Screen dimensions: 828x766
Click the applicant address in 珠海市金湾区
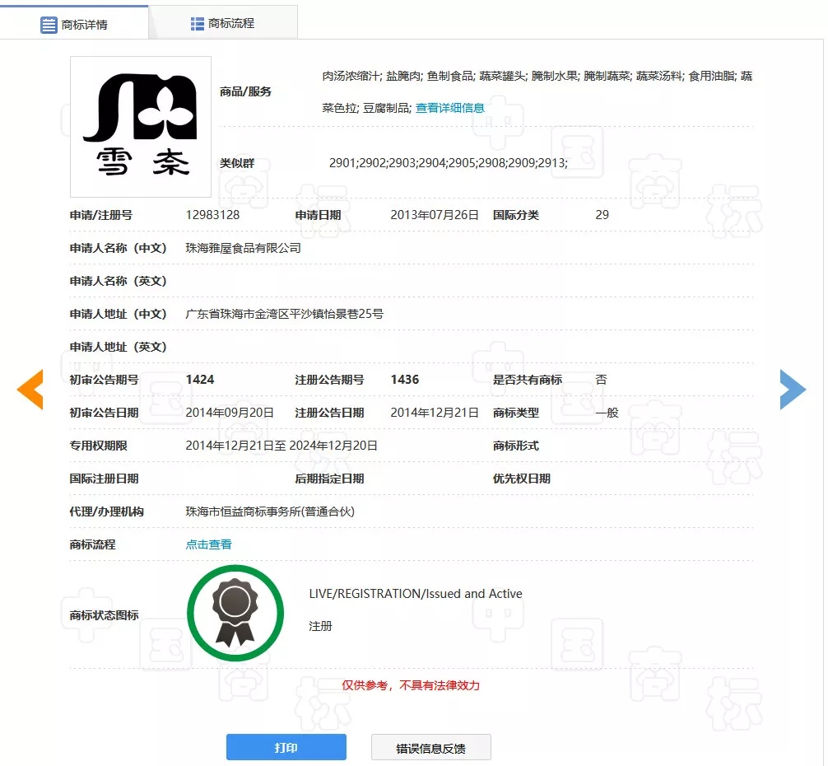point(285,314)
